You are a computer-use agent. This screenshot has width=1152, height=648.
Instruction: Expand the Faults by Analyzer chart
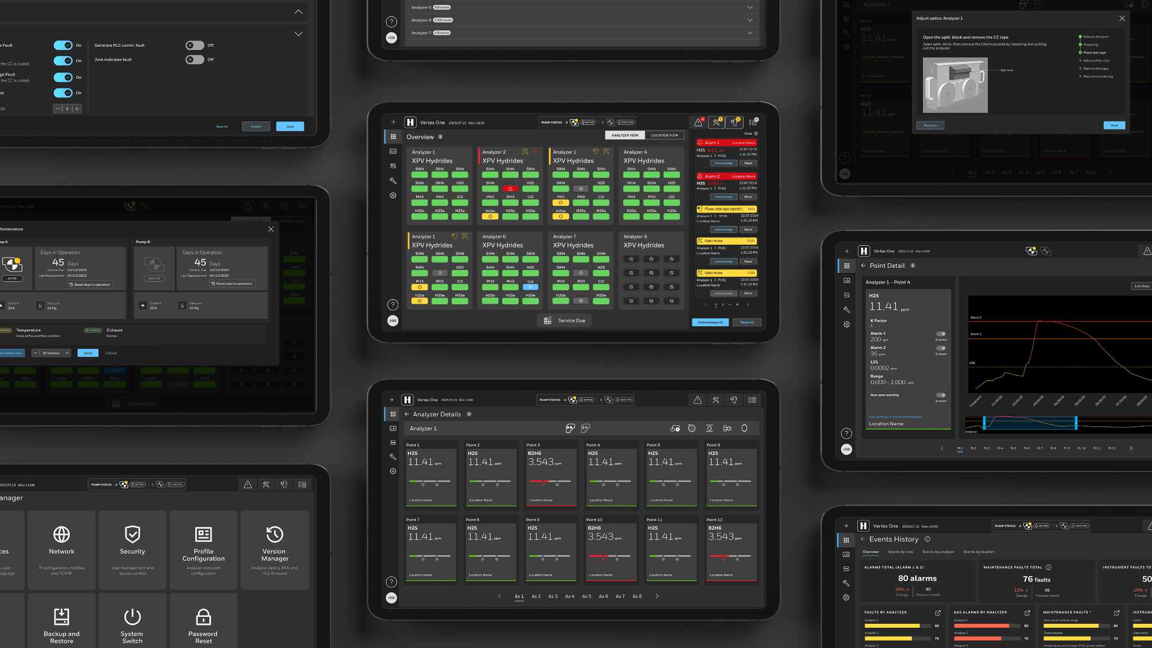tap(938, 613)
